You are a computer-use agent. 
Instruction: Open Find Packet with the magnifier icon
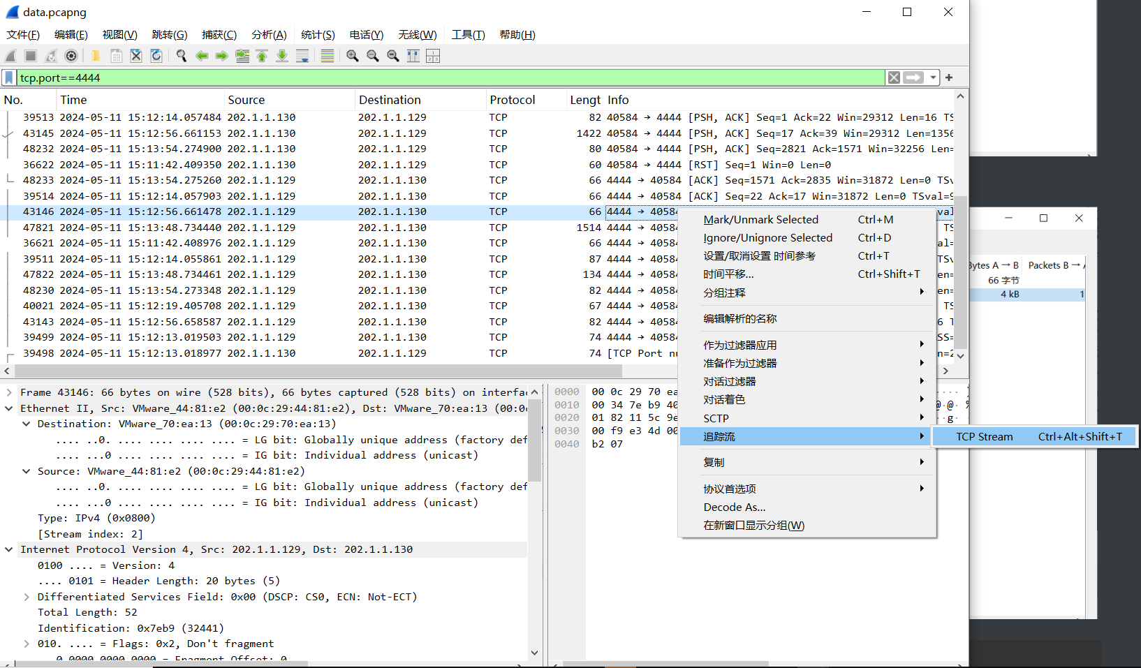182,56
